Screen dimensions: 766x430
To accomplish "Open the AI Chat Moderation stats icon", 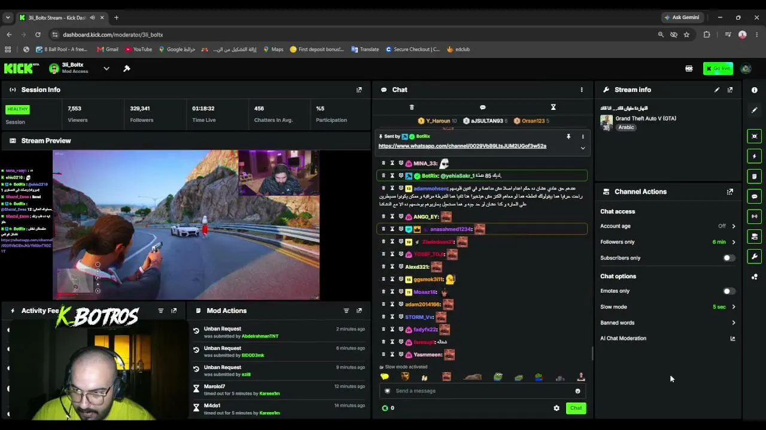I will [732, 339].
